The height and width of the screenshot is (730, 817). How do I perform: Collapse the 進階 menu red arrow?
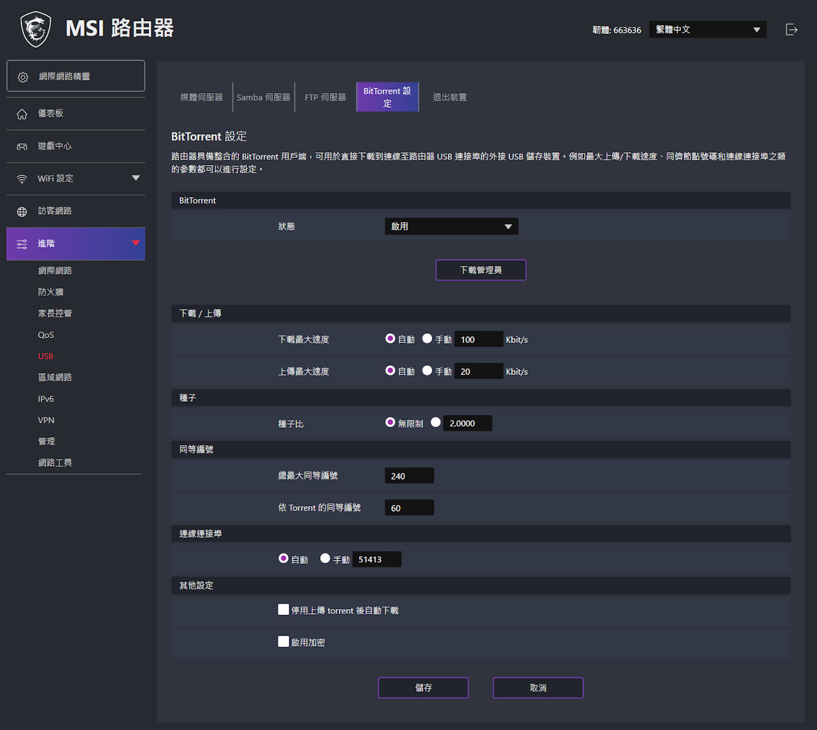[x=136, y=243]
